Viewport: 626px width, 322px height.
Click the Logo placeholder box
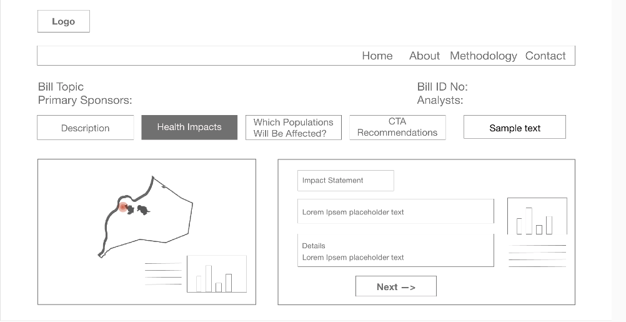[63, 21]
